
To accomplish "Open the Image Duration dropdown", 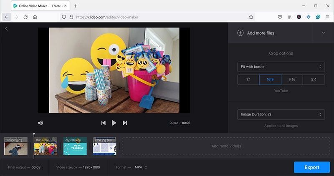I will point(281,115).
